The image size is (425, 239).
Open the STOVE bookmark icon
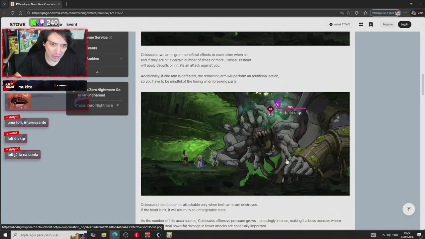pyautogui.click(x=371, y=24)
